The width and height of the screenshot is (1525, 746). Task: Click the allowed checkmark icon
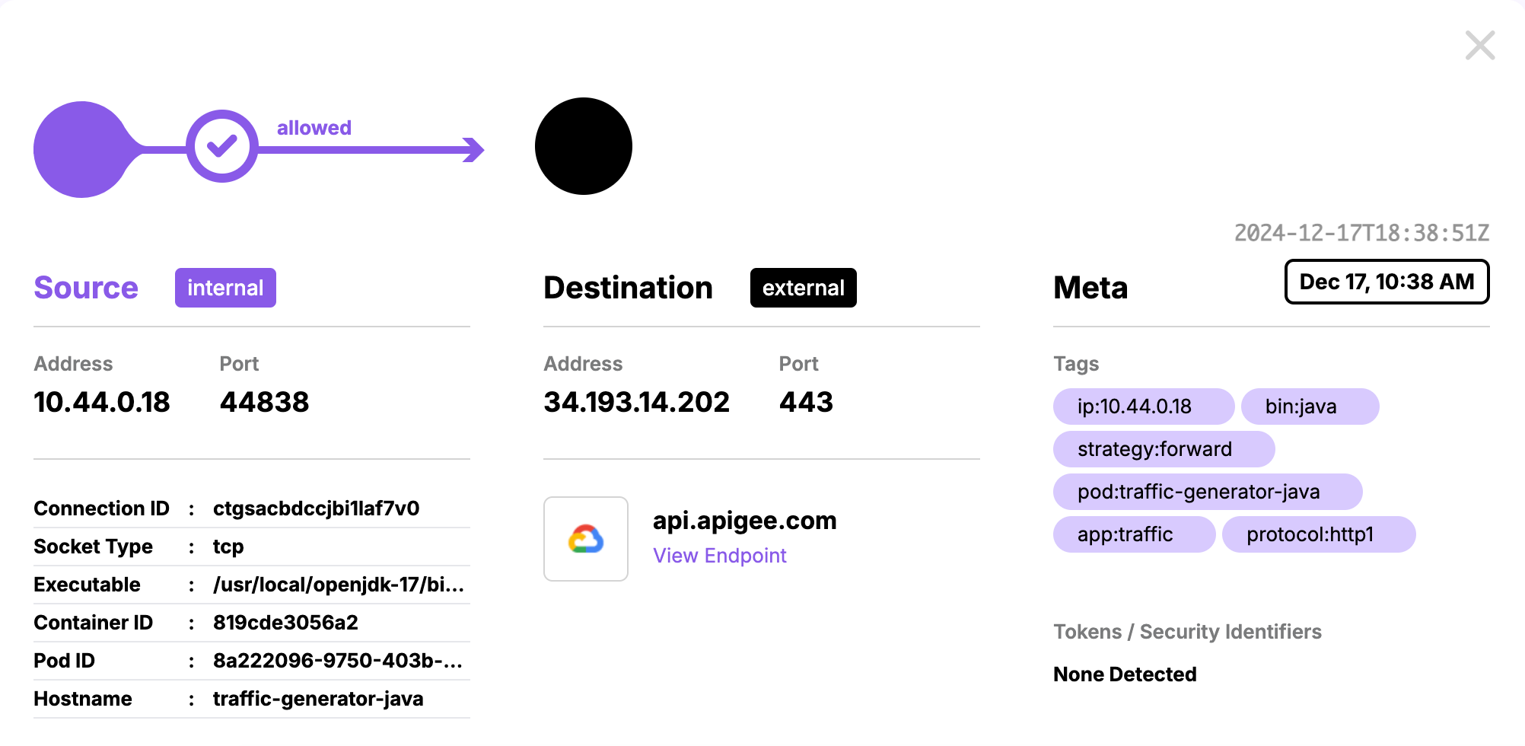click(x=222, y=146)
